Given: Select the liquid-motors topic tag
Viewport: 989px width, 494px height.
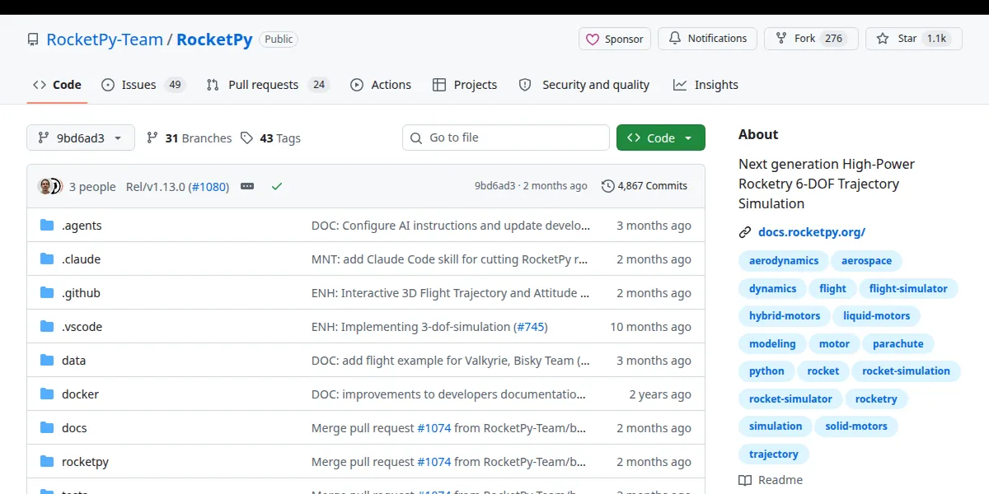Looking at the screenshot, I should point(876,316).
